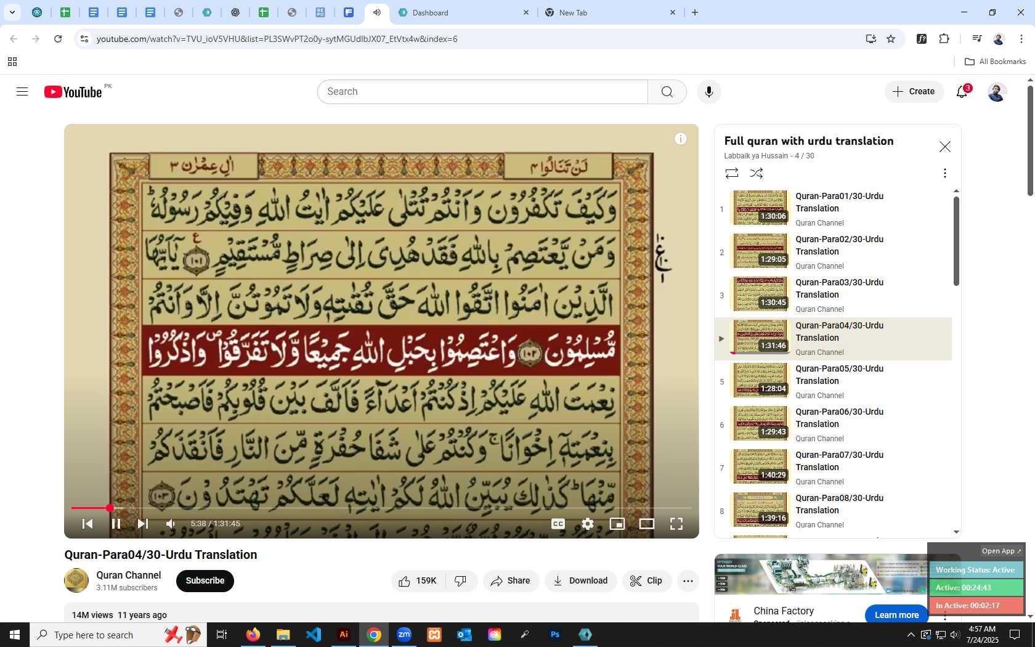Enter full screen mode

(676, 524)
